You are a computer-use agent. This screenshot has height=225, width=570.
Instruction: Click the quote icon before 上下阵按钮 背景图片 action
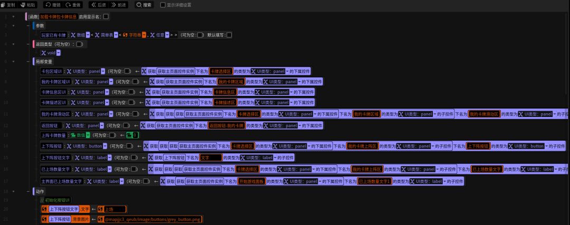(x=44, y=220)
